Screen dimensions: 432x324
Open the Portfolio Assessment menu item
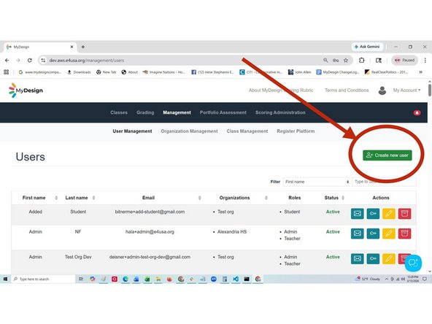pos(223,112)
